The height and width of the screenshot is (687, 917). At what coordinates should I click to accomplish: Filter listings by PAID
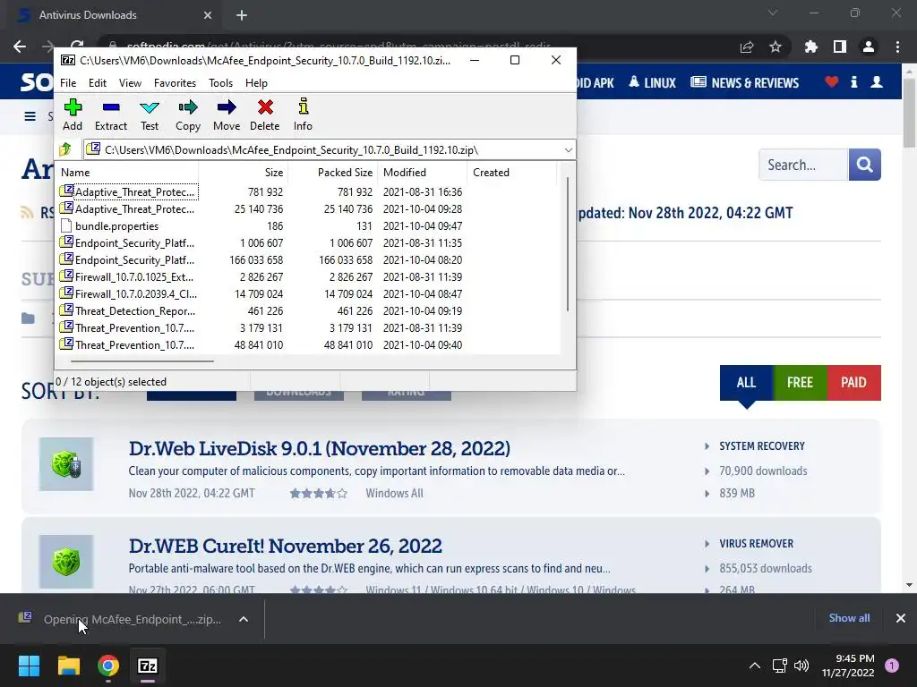[853, 383]
